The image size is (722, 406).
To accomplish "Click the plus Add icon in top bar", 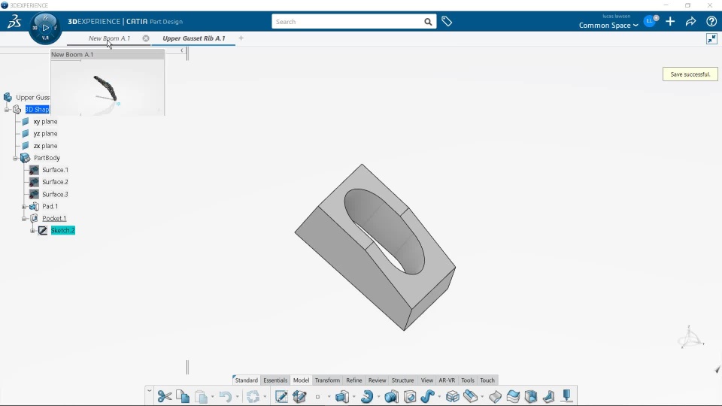I will (670, 21).
